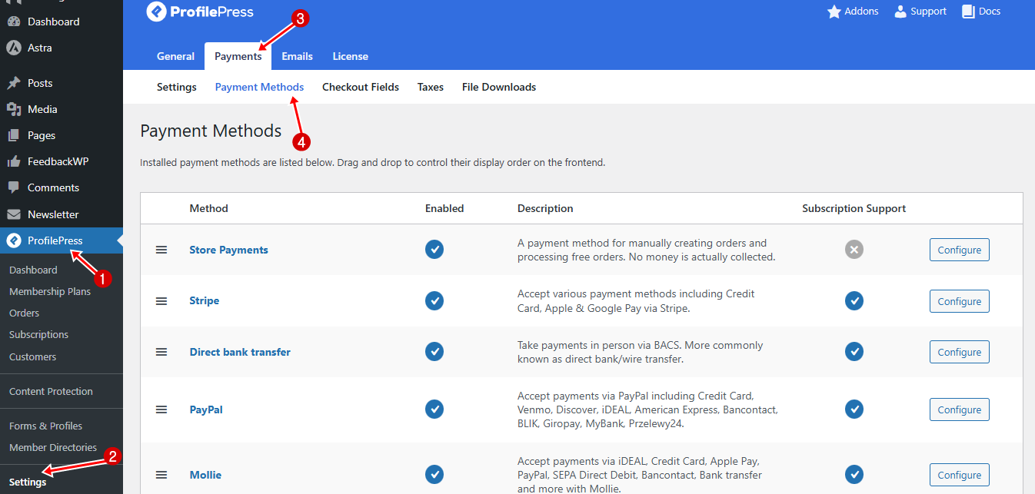Viewport: 1035px width, 494px height.
Task: Open the Docs book icon
Action: pyautogui.click(x=968, y=12)
